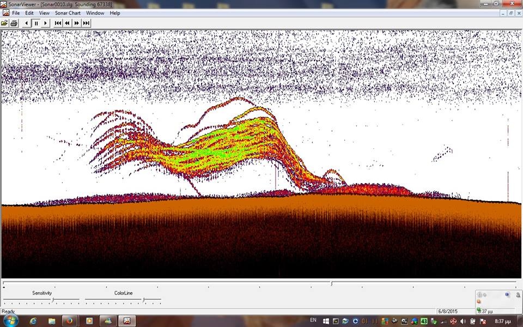Image resolution: width=523 pixels, height=327 pixels.
Task: Jump to the end of the sonar log
Action: (x=86, y=23)
